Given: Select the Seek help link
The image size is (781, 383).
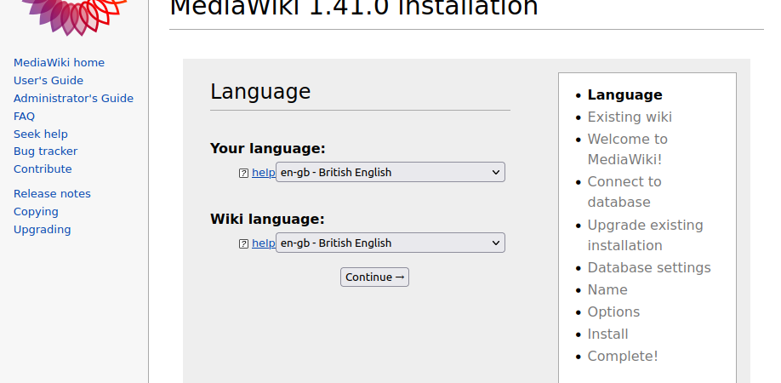Looking at the screenshot, I should coord(40,134).
